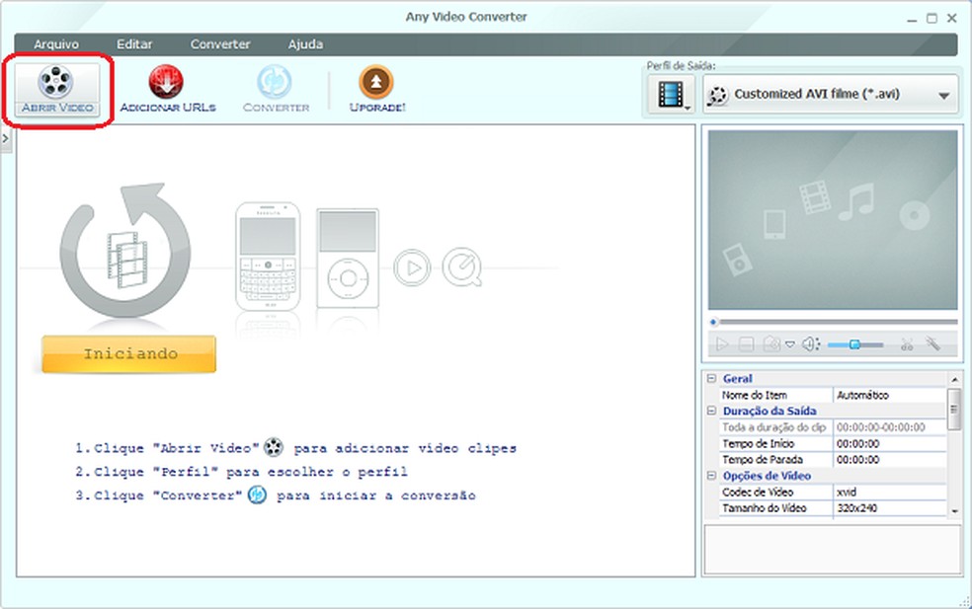Select the Codec de Vídeo value xvid
The image size is (972, 609).
pyautogui.click(x=890, y=492)
